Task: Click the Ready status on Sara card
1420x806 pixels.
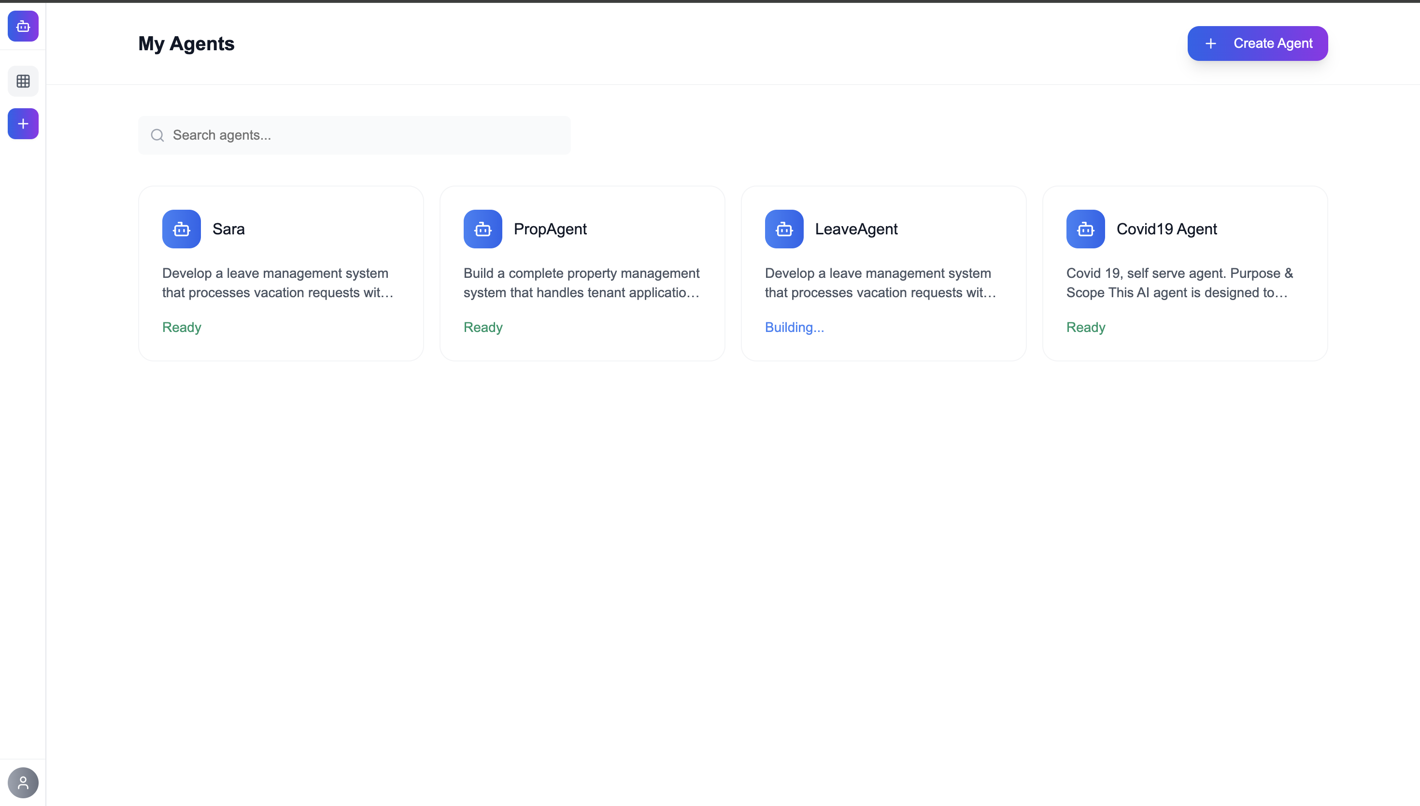Action: [x=182, y=327]
